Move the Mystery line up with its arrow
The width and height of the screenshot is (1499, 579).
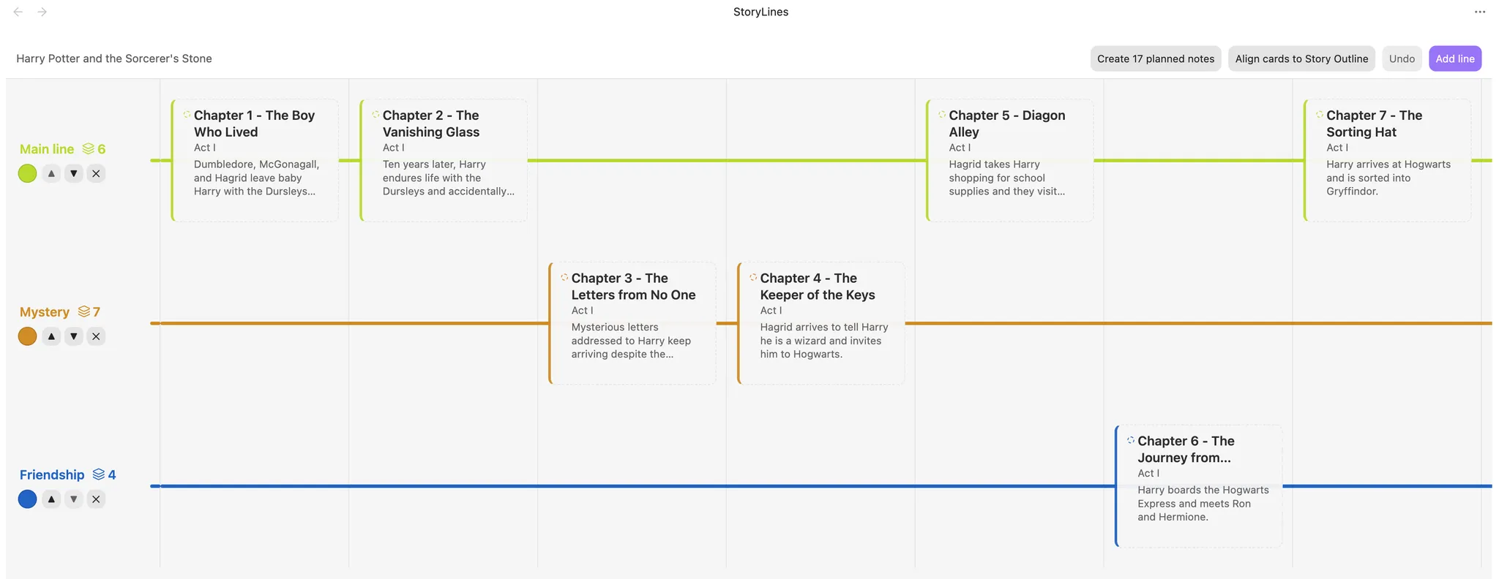tap(51, 336)
